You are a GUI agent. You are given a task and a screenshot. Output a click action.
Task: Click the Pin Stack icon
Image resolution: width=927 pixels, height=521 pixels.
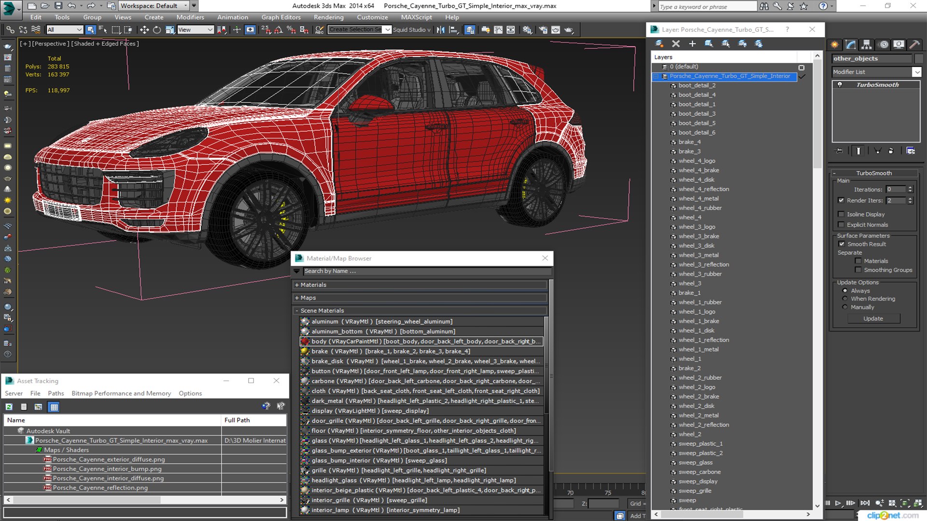point(840,151)
